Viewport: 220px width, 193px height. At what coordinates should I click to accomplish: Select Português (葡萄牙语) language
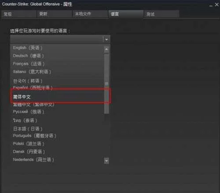coord(34,136)
